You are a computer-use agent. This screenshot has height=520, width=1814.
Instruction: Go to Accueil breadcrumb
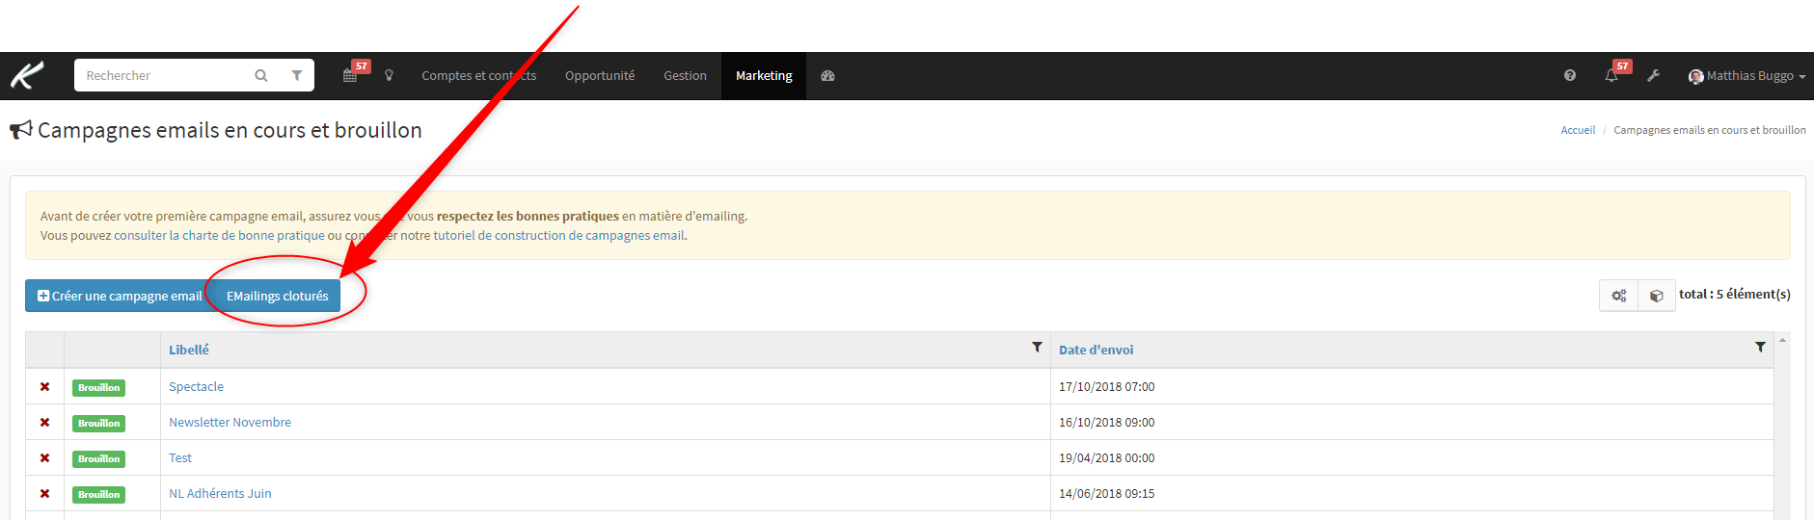click(1578, 130)
